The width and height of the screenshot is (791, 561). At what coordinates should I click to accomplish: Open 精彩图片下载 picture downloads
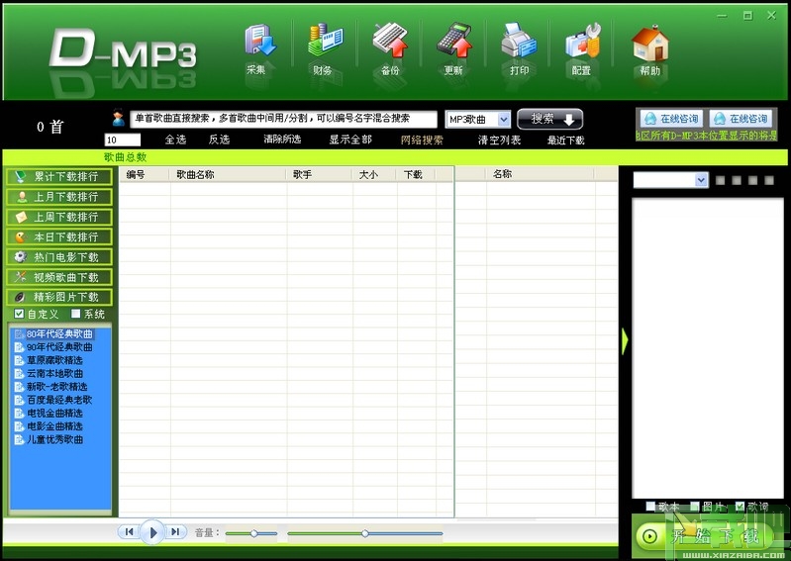pyautogui.click(x=59, y=297)
